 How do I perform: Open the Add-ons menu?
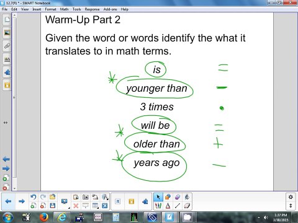pos(110,9)
